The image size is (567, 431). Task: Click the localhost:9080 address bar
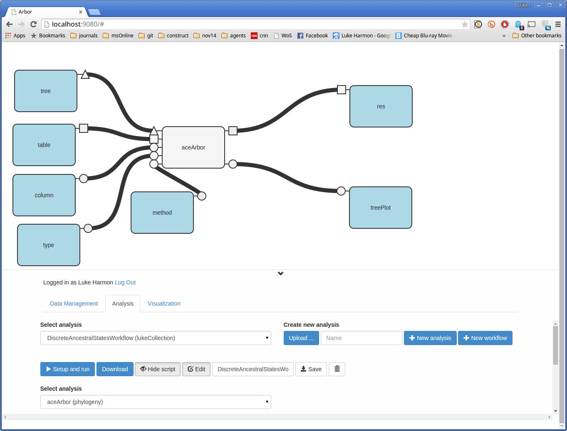tap(256, 24)
